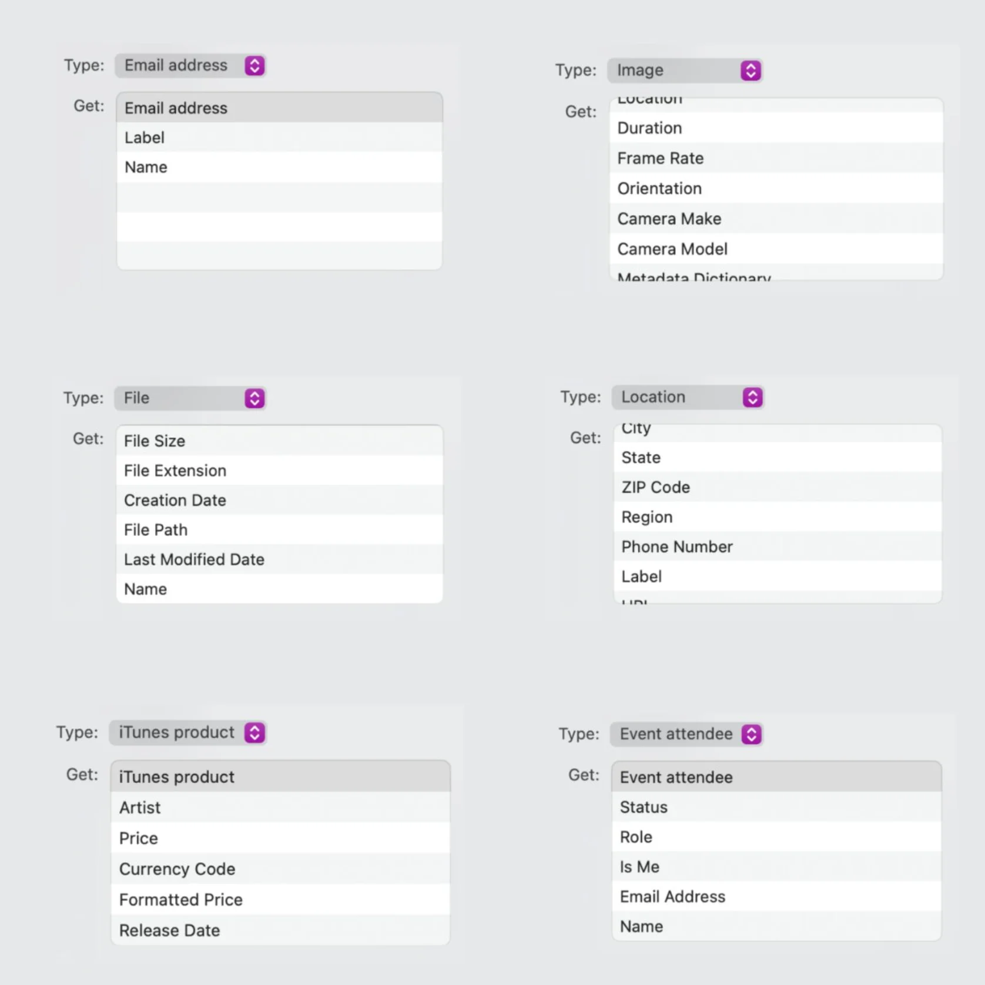Expand the File type popup menu
Screen dimensions: 985x985
190,398
